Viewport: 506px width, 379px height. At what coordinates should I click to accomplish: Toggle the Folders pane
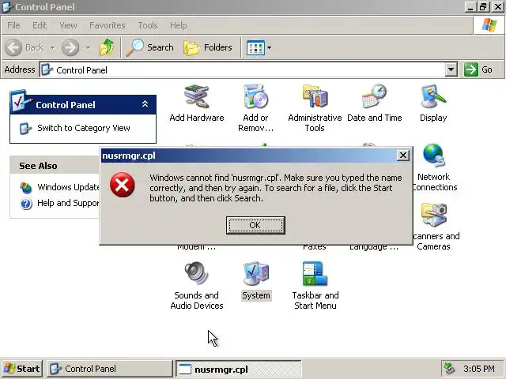(208, 47)
